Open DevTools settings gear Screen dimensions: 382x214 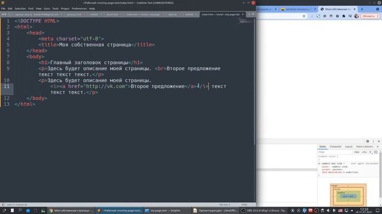[368, 141]
